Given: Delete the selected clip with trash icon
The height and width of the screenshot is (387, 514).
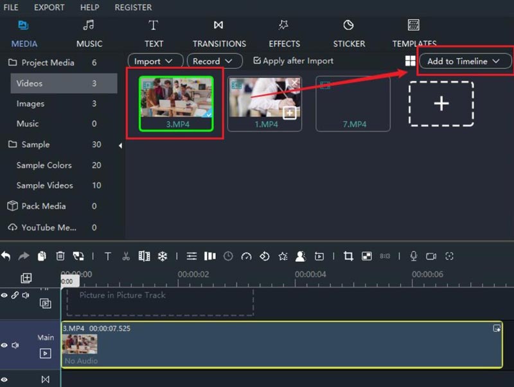Looking at the screenshot, I should (x=60, y=256).
